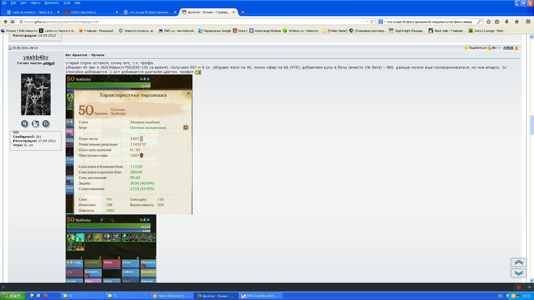
Task: Open URL history dropdown arrow
Action: [x=367, y=22]
